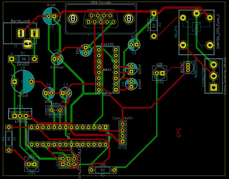Select the LED2 footprint near the relay

(x=159, y=73)
